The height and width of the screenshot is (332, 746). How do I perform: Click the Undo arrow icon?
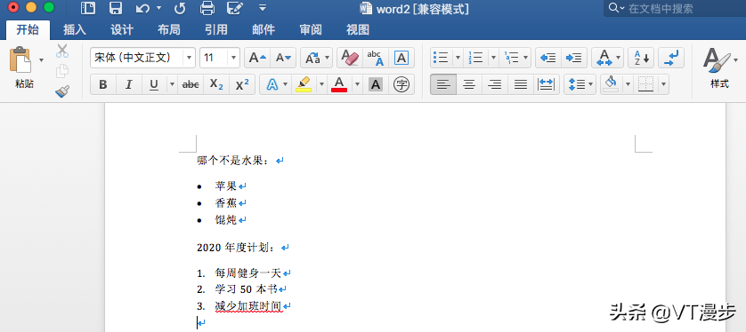(143, 8)
